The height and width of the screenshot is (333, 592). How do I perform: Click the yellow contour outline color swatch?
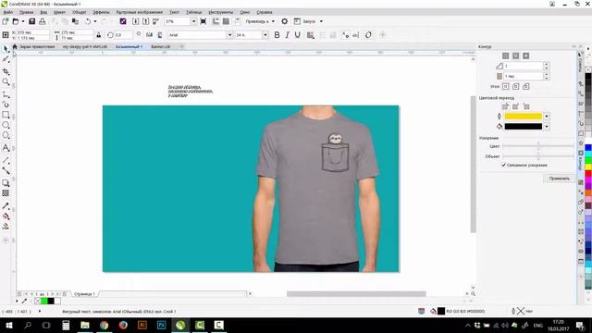point(524,117)
